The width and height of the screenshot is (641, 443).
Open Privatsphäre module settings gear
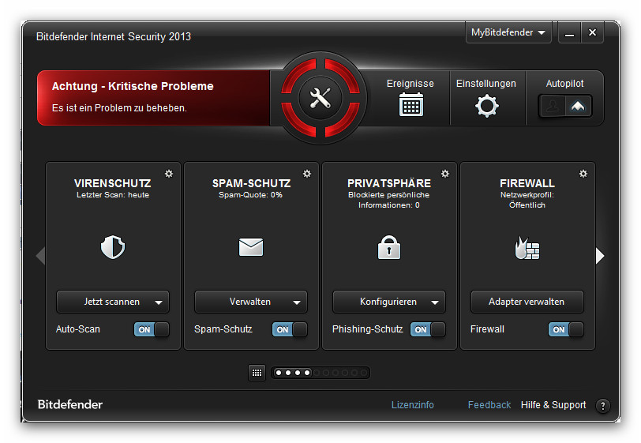[445, 174]
